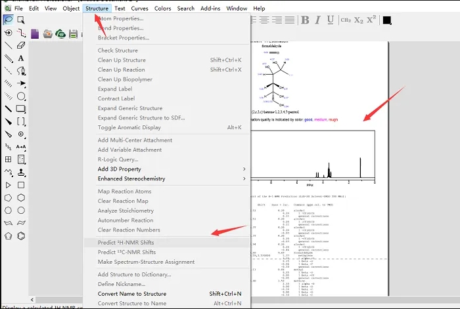The height and width of the screenshot is (309, 460).
Task: Choose Convert Name to Structure
Action: tap(132, 294)
